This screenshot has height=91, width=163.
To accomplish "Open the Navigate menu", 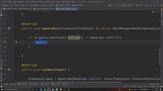I will 21,2.
